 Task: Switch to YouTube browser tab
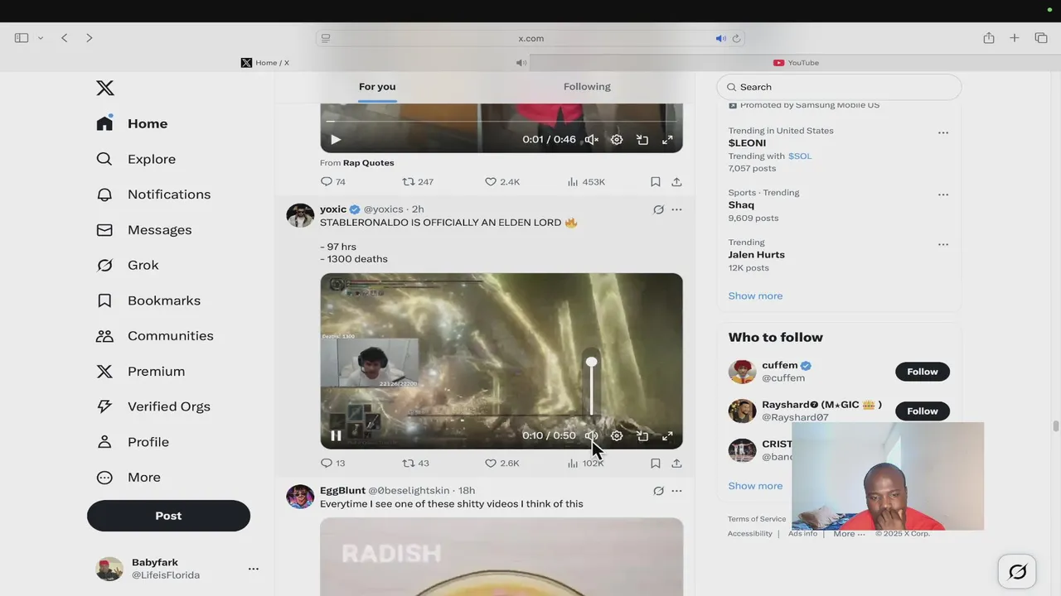[x=796, y=63]
